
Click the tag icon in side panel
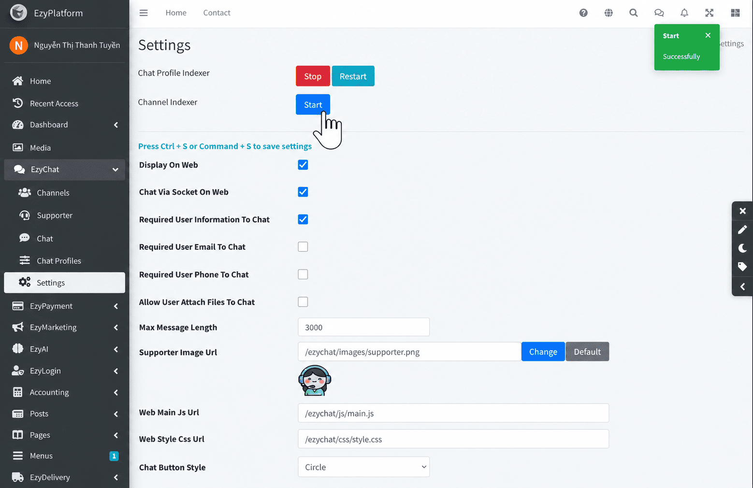742,267
